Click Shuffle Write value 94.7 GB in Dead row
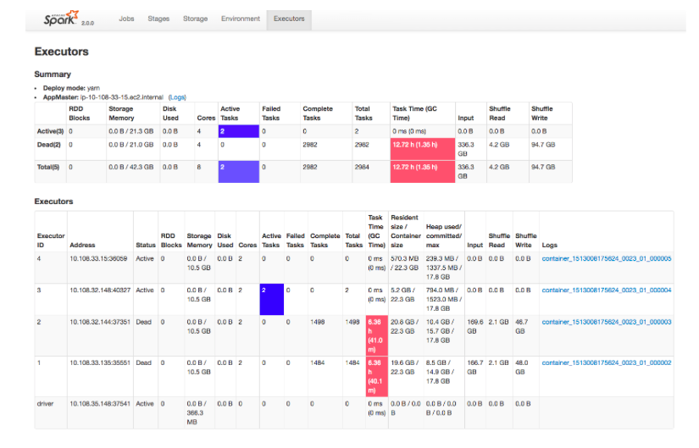This screenshot has height=448, width=699. coord(543,145)
